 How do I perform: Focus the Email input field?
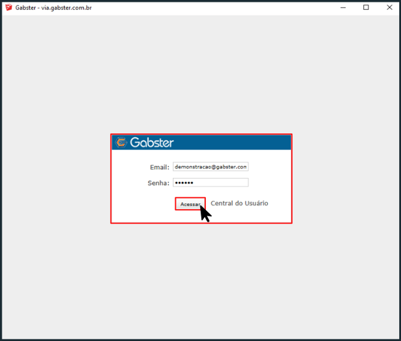coord(210,167)
